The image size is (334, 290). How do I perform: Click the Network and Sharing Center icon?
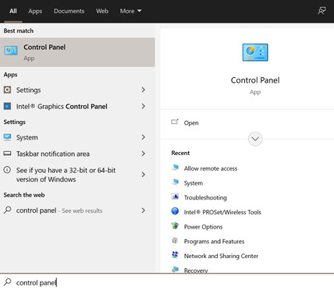click(x=175, y=255)
